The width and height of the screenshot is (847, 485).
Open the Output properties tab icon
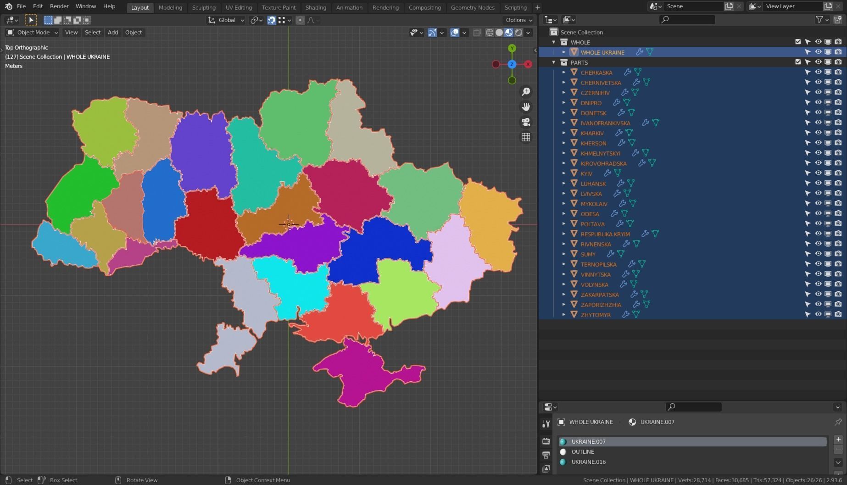(x=546, y=455)
